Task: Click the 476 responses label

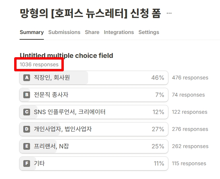Action: pos(190,78)
